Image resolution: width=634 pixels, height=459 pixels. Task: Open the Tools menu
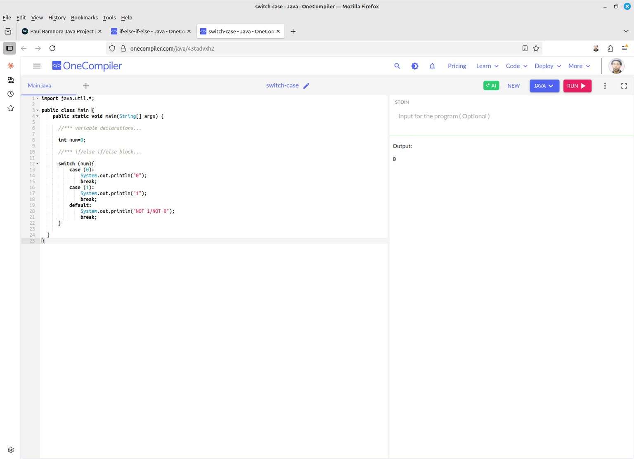(109, 18)
